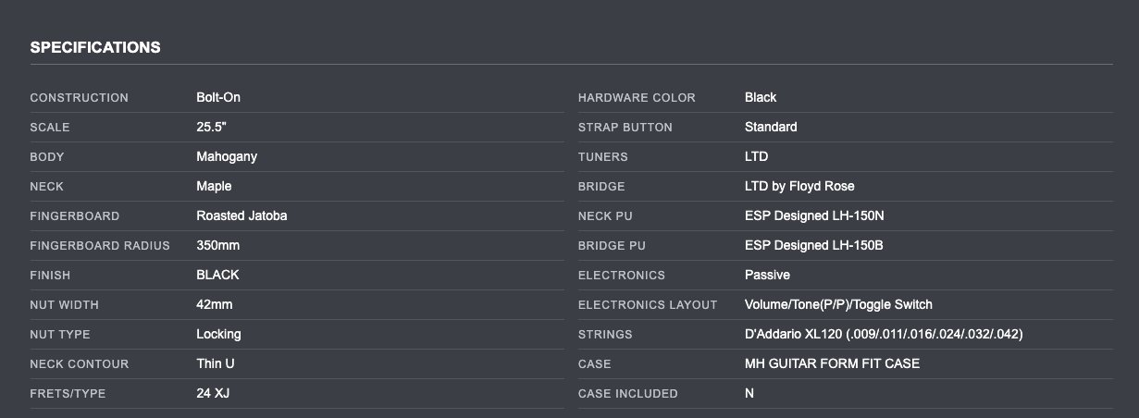Screen dimensions: 1139x418
Task: Click the Maple neck value
Action: coord(214,186)
